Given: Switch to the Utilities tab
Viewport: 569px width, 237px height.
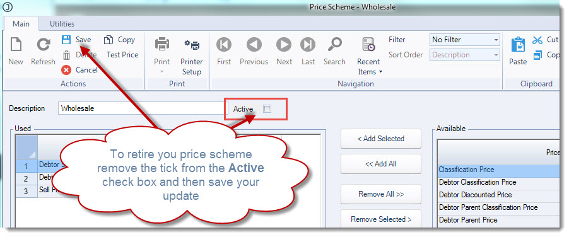Looking at the screenshot, I should 62,24.
